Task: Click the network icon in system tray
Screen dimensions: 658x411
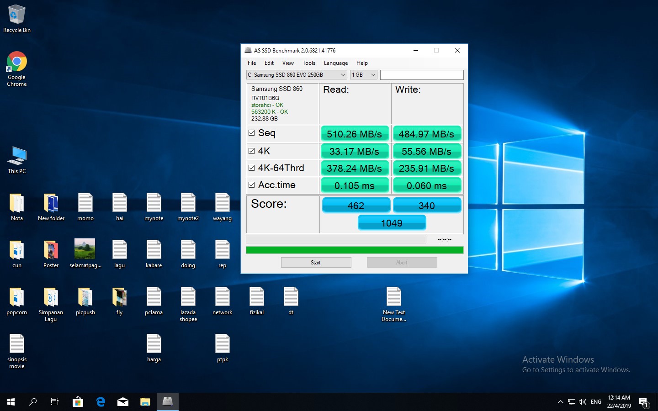Action: 572,402
